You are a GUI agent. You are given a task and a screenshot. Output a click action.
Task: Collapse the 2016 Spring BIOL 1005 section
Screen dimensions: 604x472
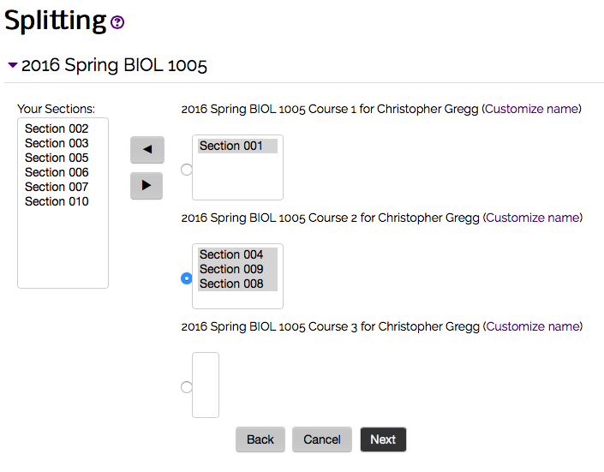pos(13,65)
